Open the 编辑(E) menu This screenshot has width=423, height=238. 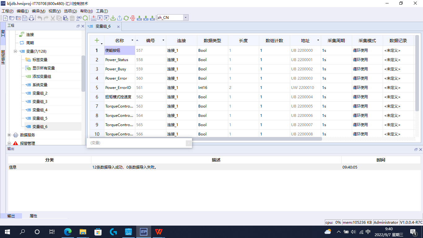[23, 11]
